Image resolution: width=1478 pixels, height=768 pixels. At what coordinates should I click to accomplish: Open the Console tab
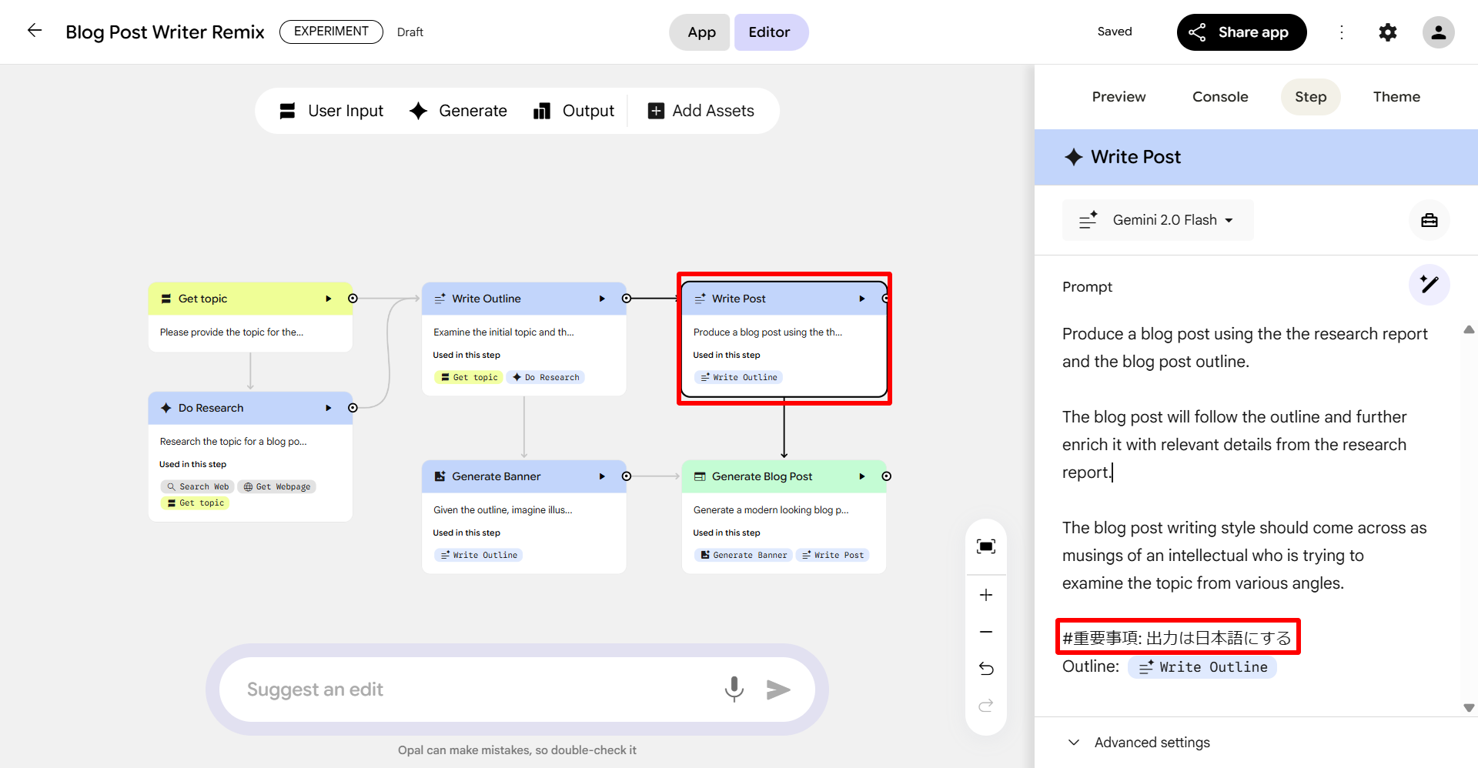point(1220,97)
